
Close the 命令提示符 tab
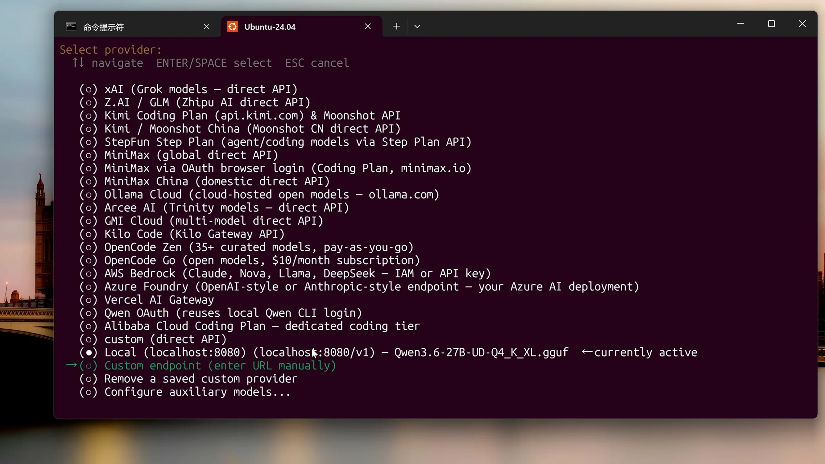207,26
